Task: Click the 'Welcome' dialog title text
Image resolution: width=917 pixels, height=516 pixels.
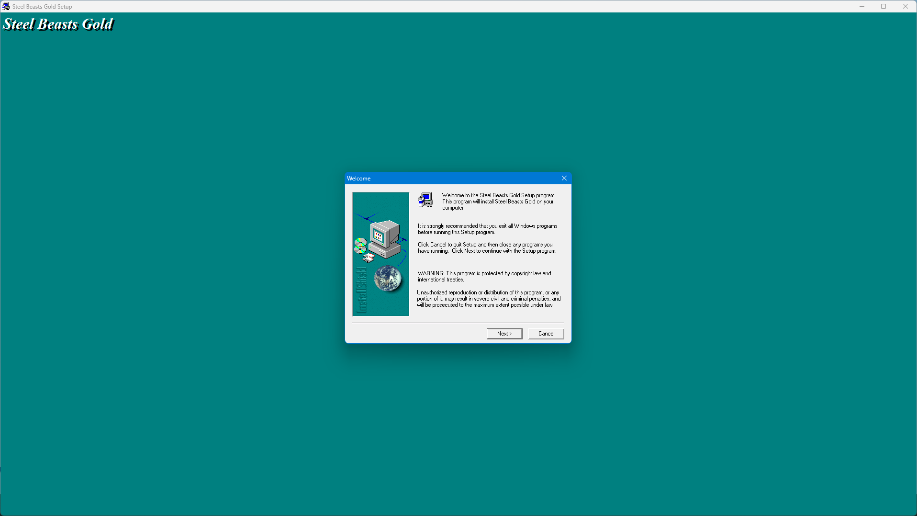Action: pyautogui.click(x=358, y=179)
